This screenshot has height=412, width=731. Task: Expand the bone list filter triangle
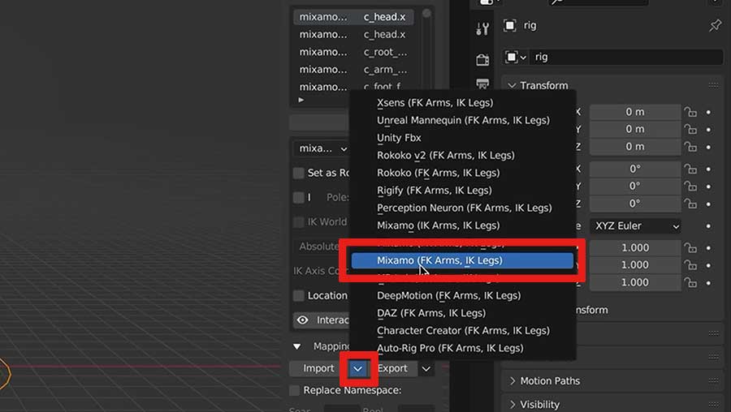click(x=301, y=100)
